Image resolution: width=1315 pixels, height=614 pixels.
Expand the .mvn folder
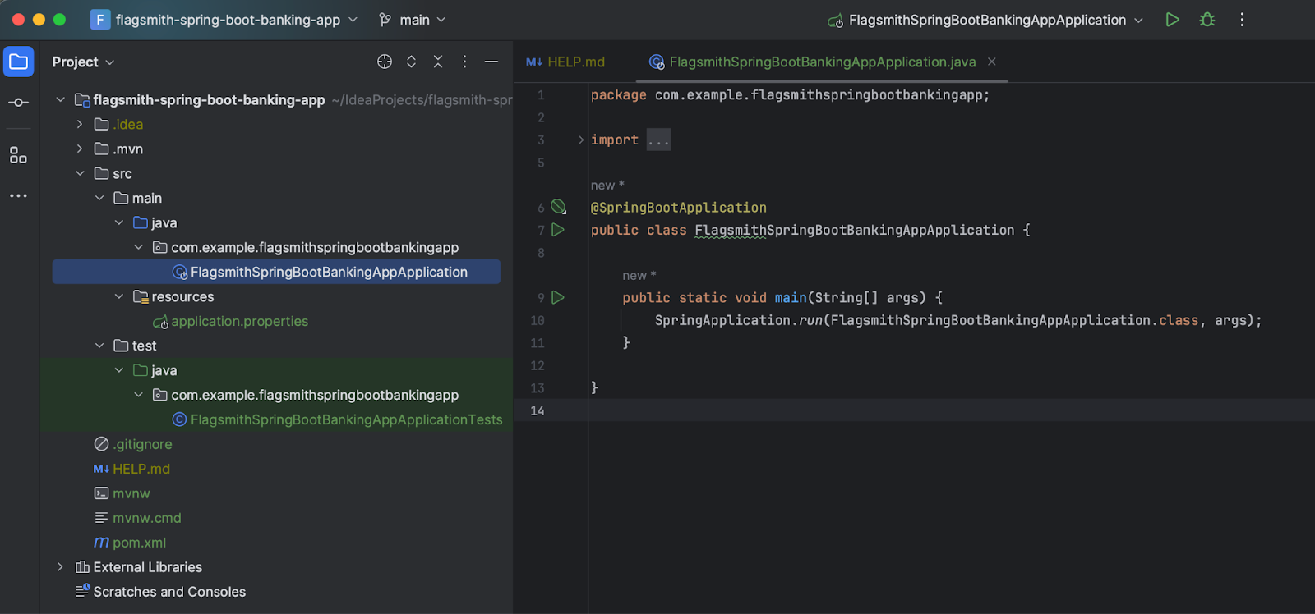pyautogui.click(x=80, y=149)
